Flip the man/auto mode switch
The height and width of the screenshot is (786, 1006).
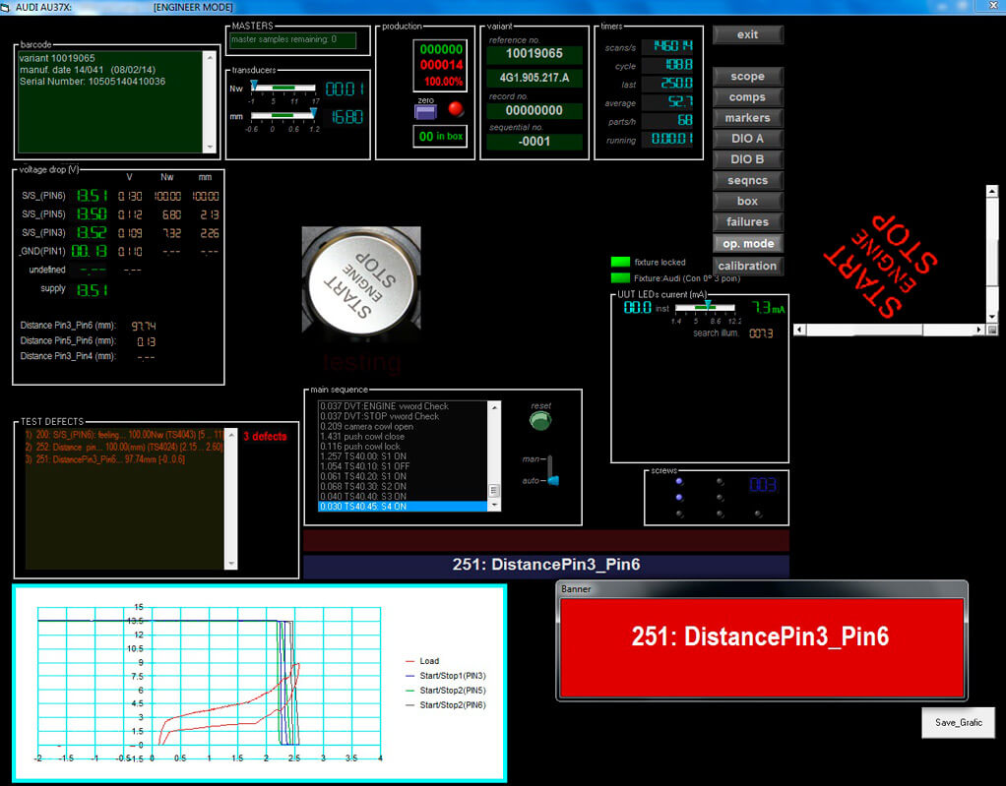(552, 470)
